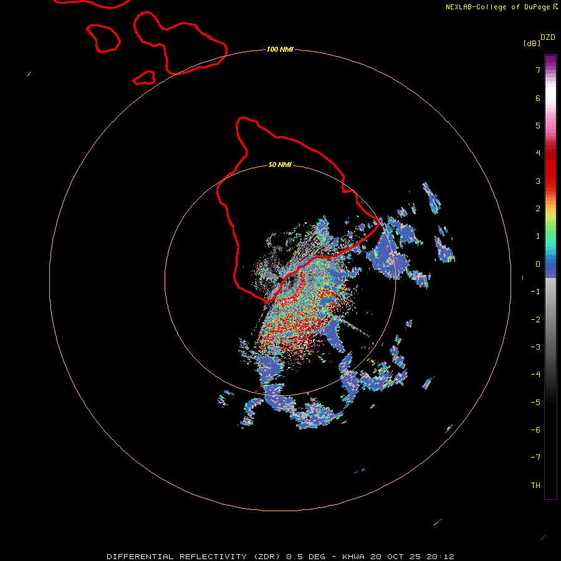Click the -7 value on color scale
561x561 pixels.
535,458
